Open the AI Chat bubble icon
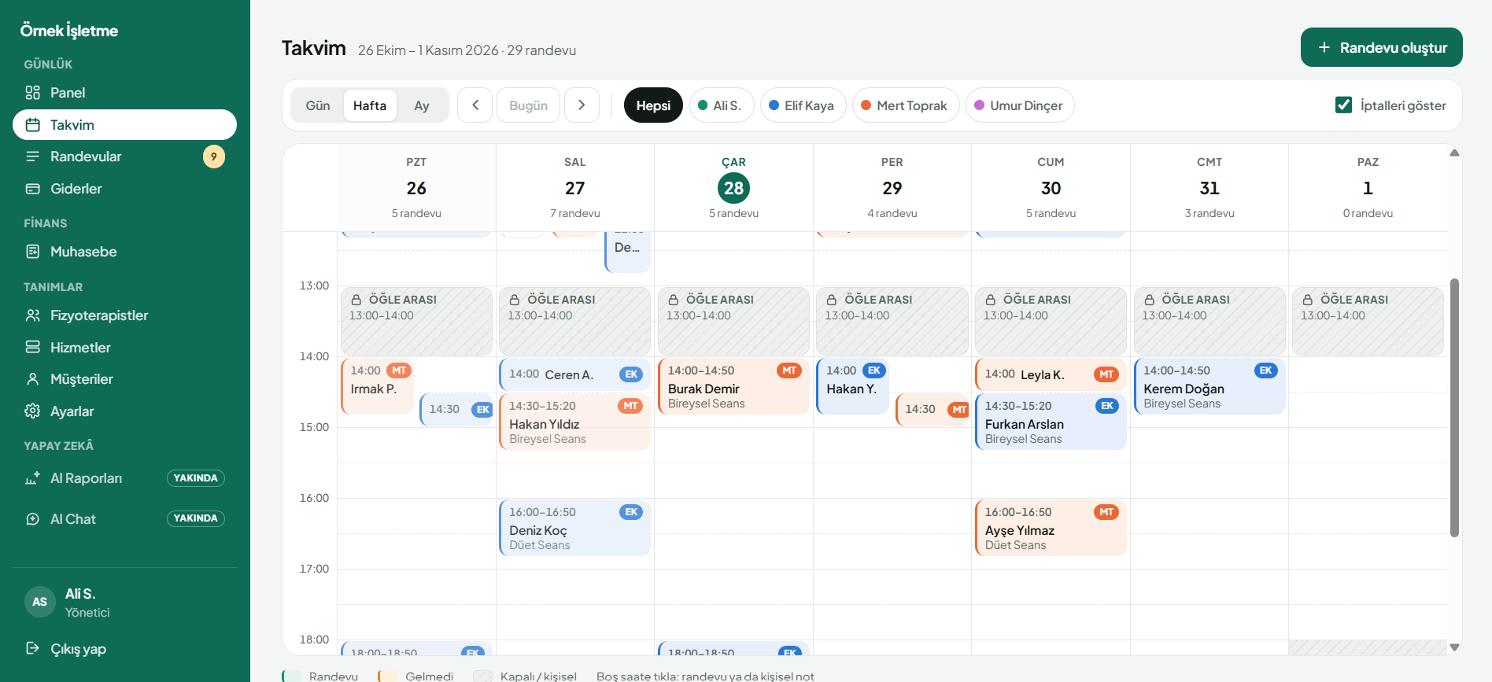This screenshot has width=1492, height=682. click(x=32, y=519)
